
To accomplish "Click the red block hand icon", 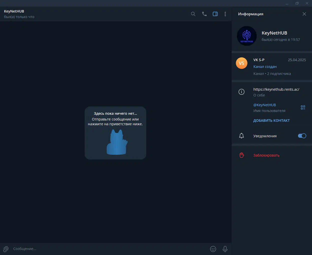I will point(241,155).
